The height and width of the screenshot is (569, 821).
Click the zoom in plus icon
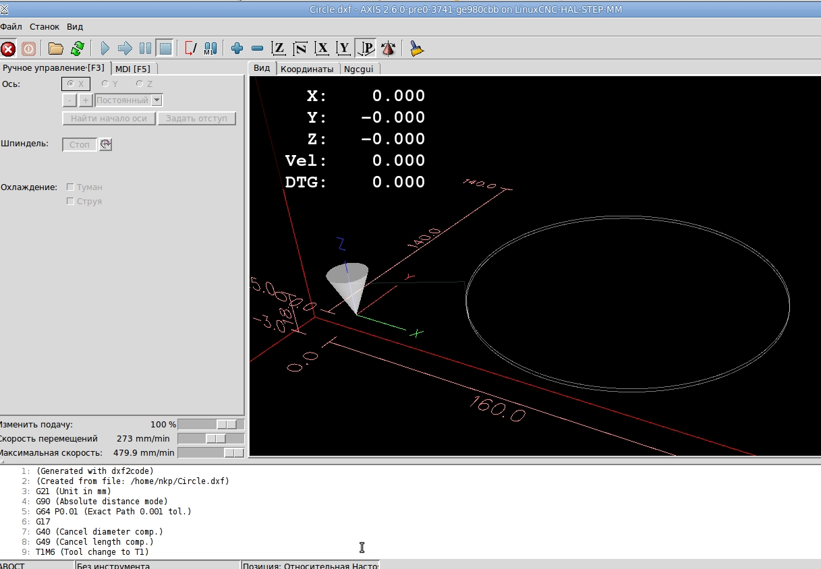[237, 49]
